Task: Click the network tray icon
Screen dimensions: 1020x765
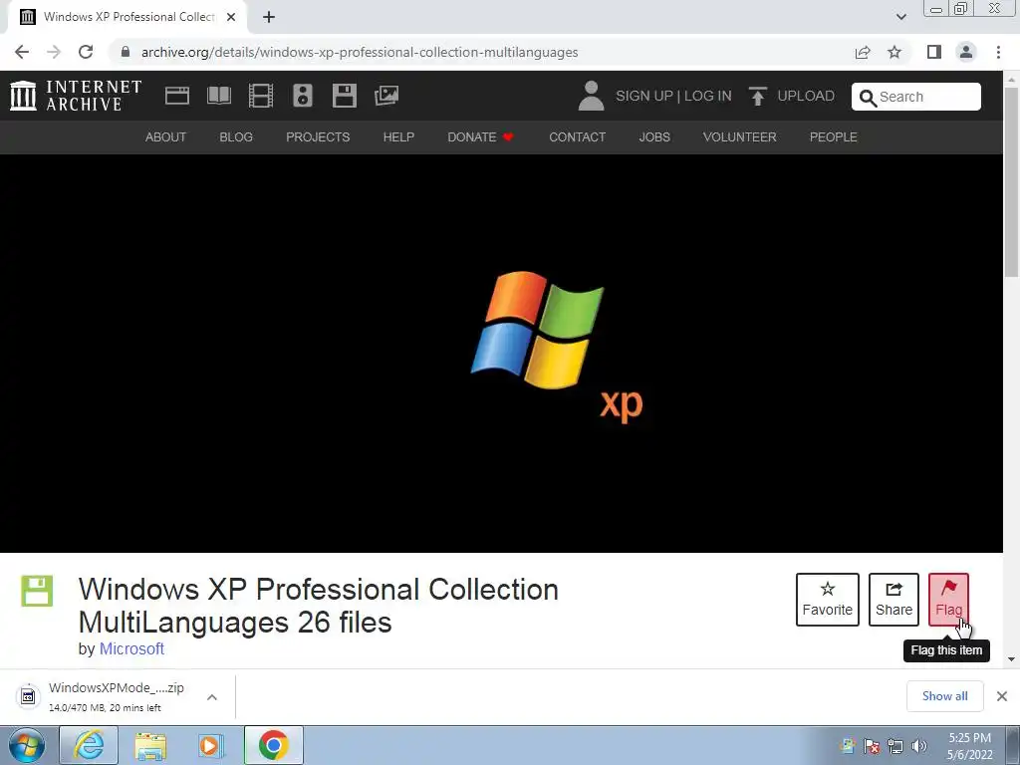Action: [x=895, y=746]
